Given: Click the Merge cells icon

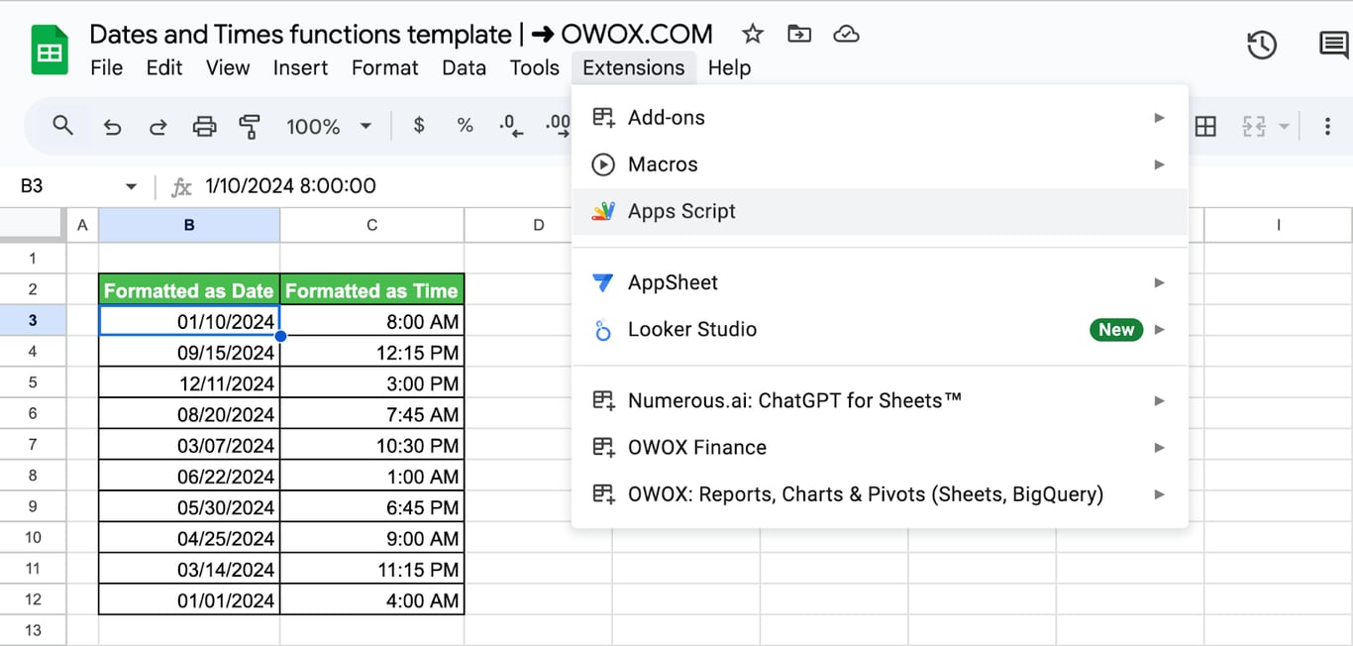Looking at the screenshot, I should pos(1254,127).
